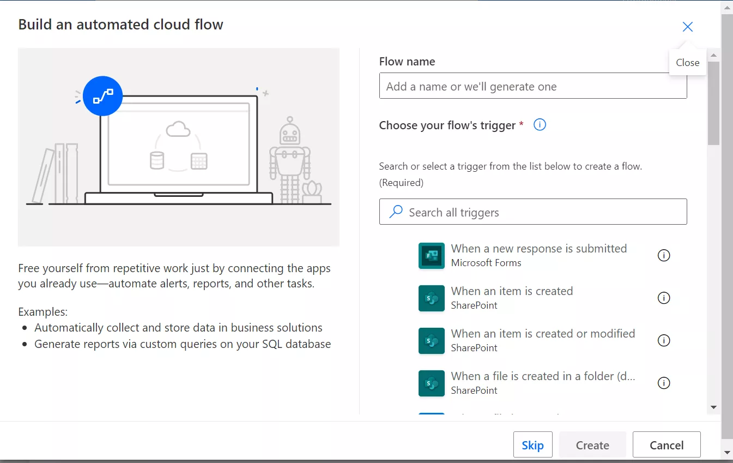Click the Flow name input field

coord(533,86)
